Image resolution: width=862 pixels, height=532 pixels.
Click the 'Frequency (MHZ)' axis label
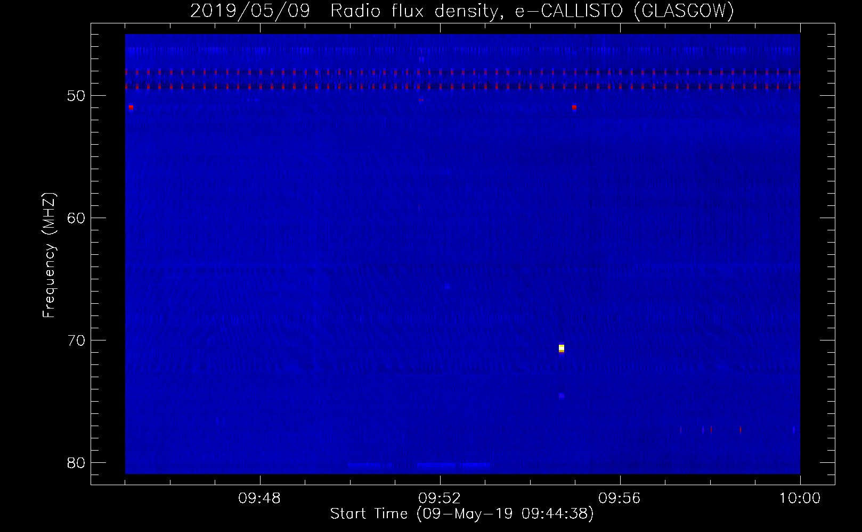[49, 255]
